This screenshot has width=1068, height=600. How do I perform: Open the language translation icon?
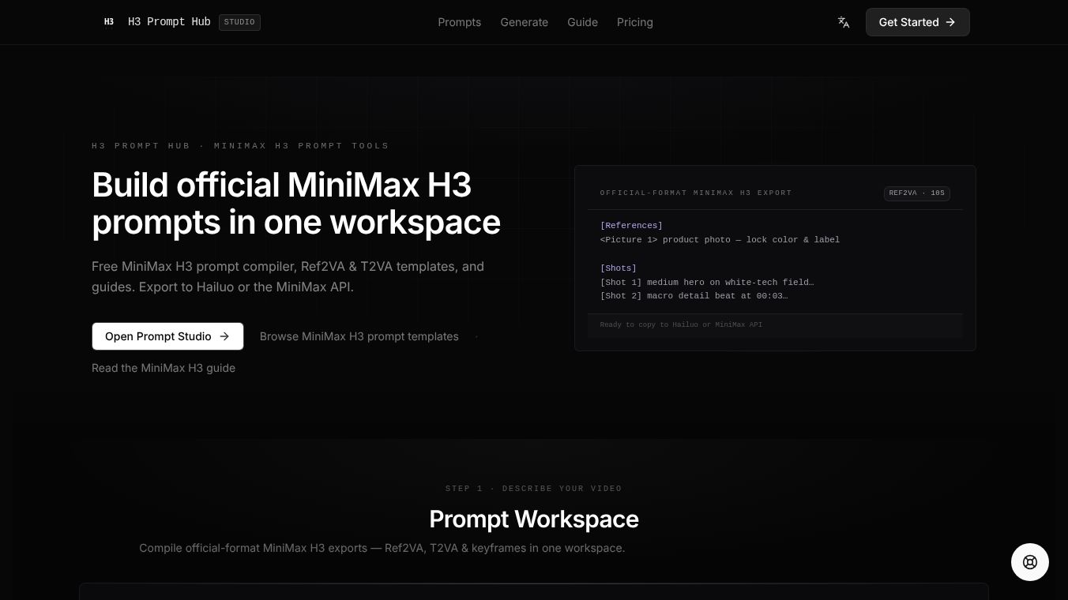tap(844, 22)
